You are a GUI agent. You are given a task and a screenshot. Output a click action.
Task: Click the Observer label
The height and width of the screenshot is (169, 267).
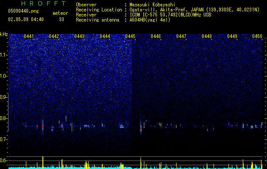pos(86,5)
